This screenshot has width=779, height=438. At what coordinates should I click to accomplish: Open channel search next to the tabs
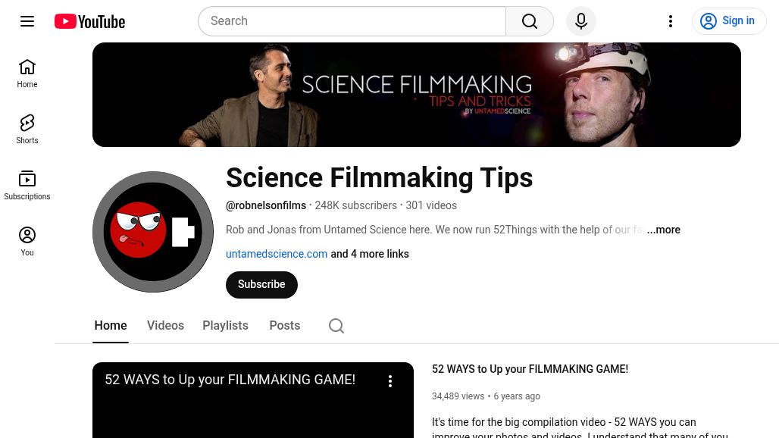[x=336, y=325]
